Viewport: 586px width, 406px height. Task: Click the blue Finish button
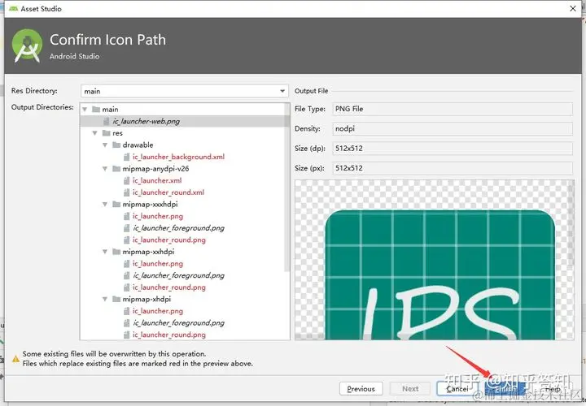click(x=505, y=389)
